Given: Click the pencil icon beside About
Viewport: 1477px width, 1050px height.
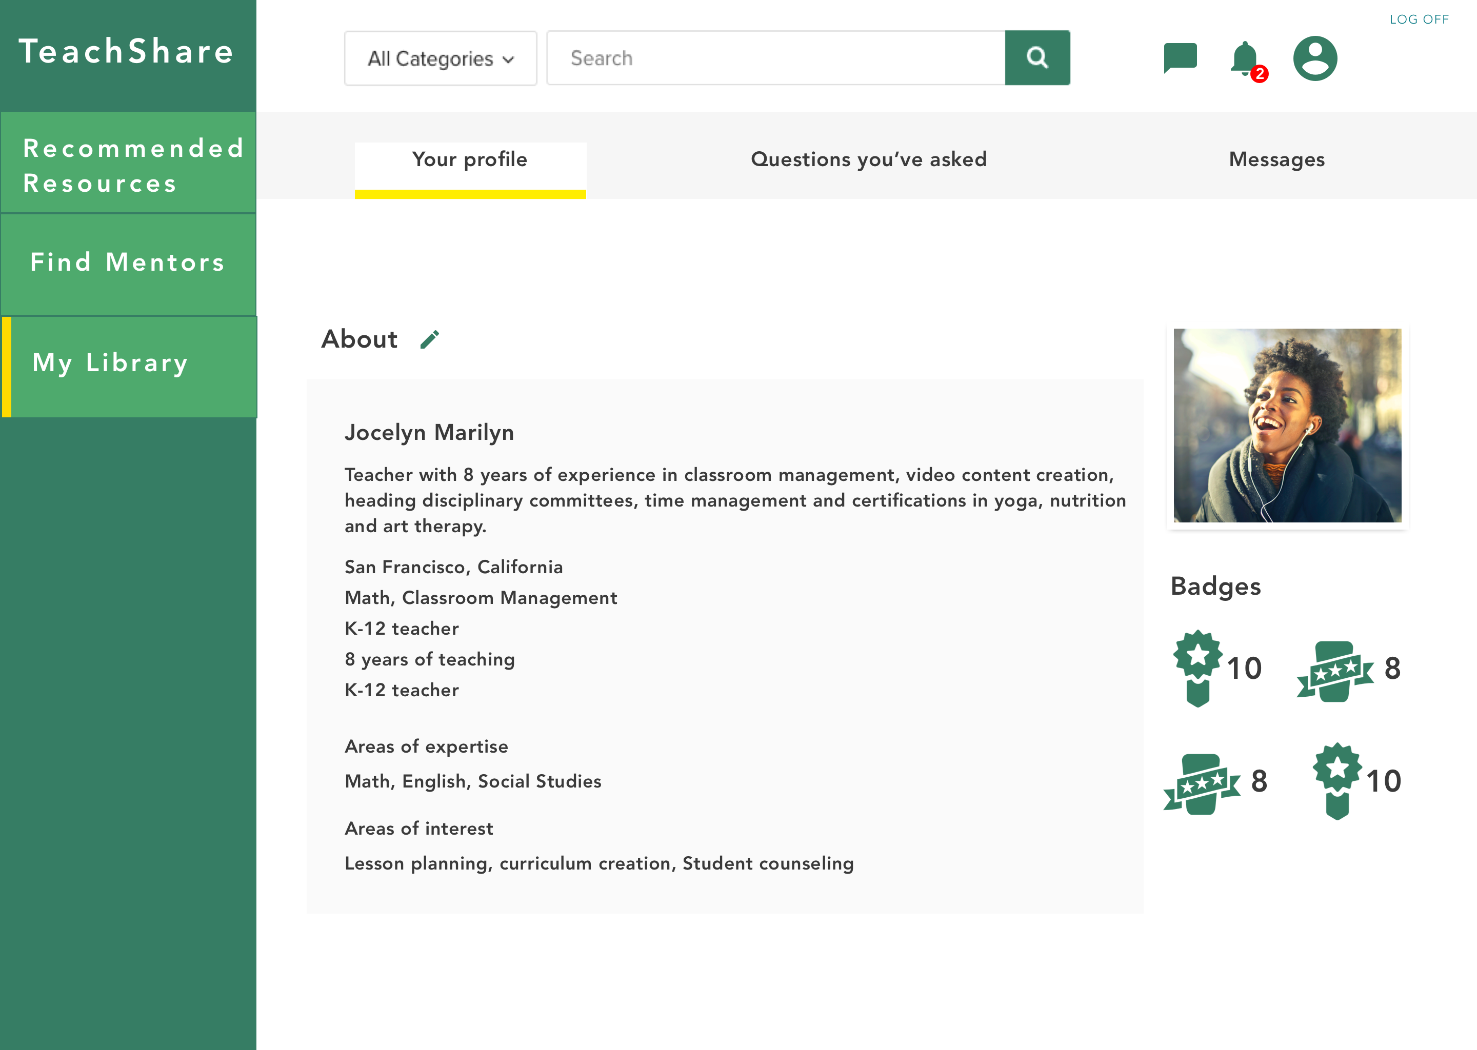Looking at the screenshot, I should [x=429, y=339].
